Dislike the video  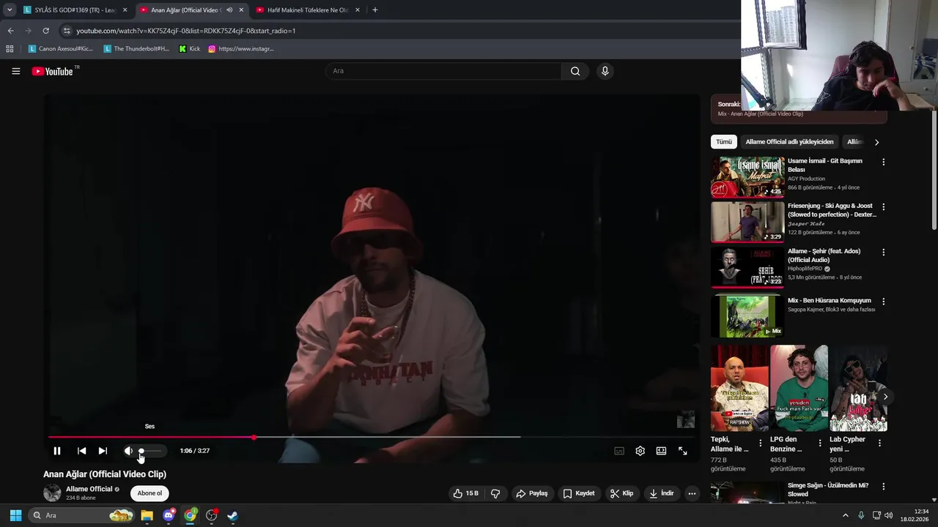495,493
